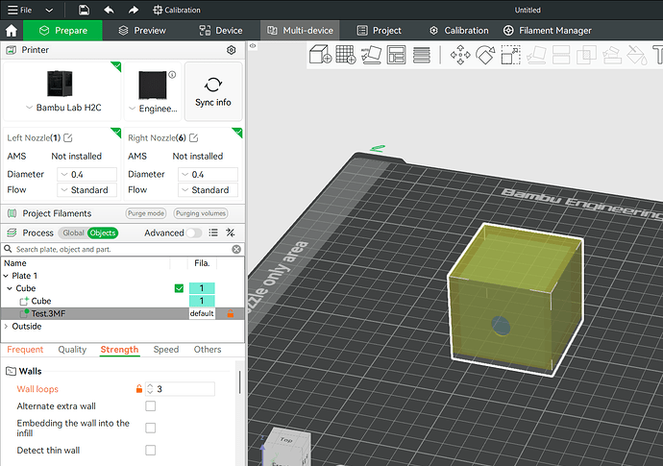Open the layer height lines icon
The width and height of the screenshot is (663, 466).
[x=422, y=55]
